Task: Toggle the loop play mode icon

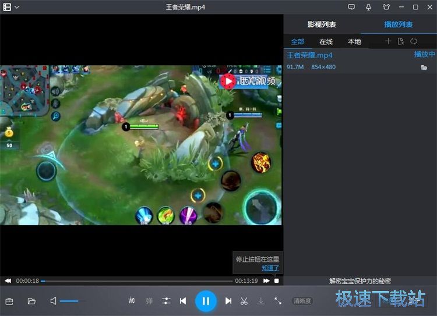Action: tap(414, 41)
